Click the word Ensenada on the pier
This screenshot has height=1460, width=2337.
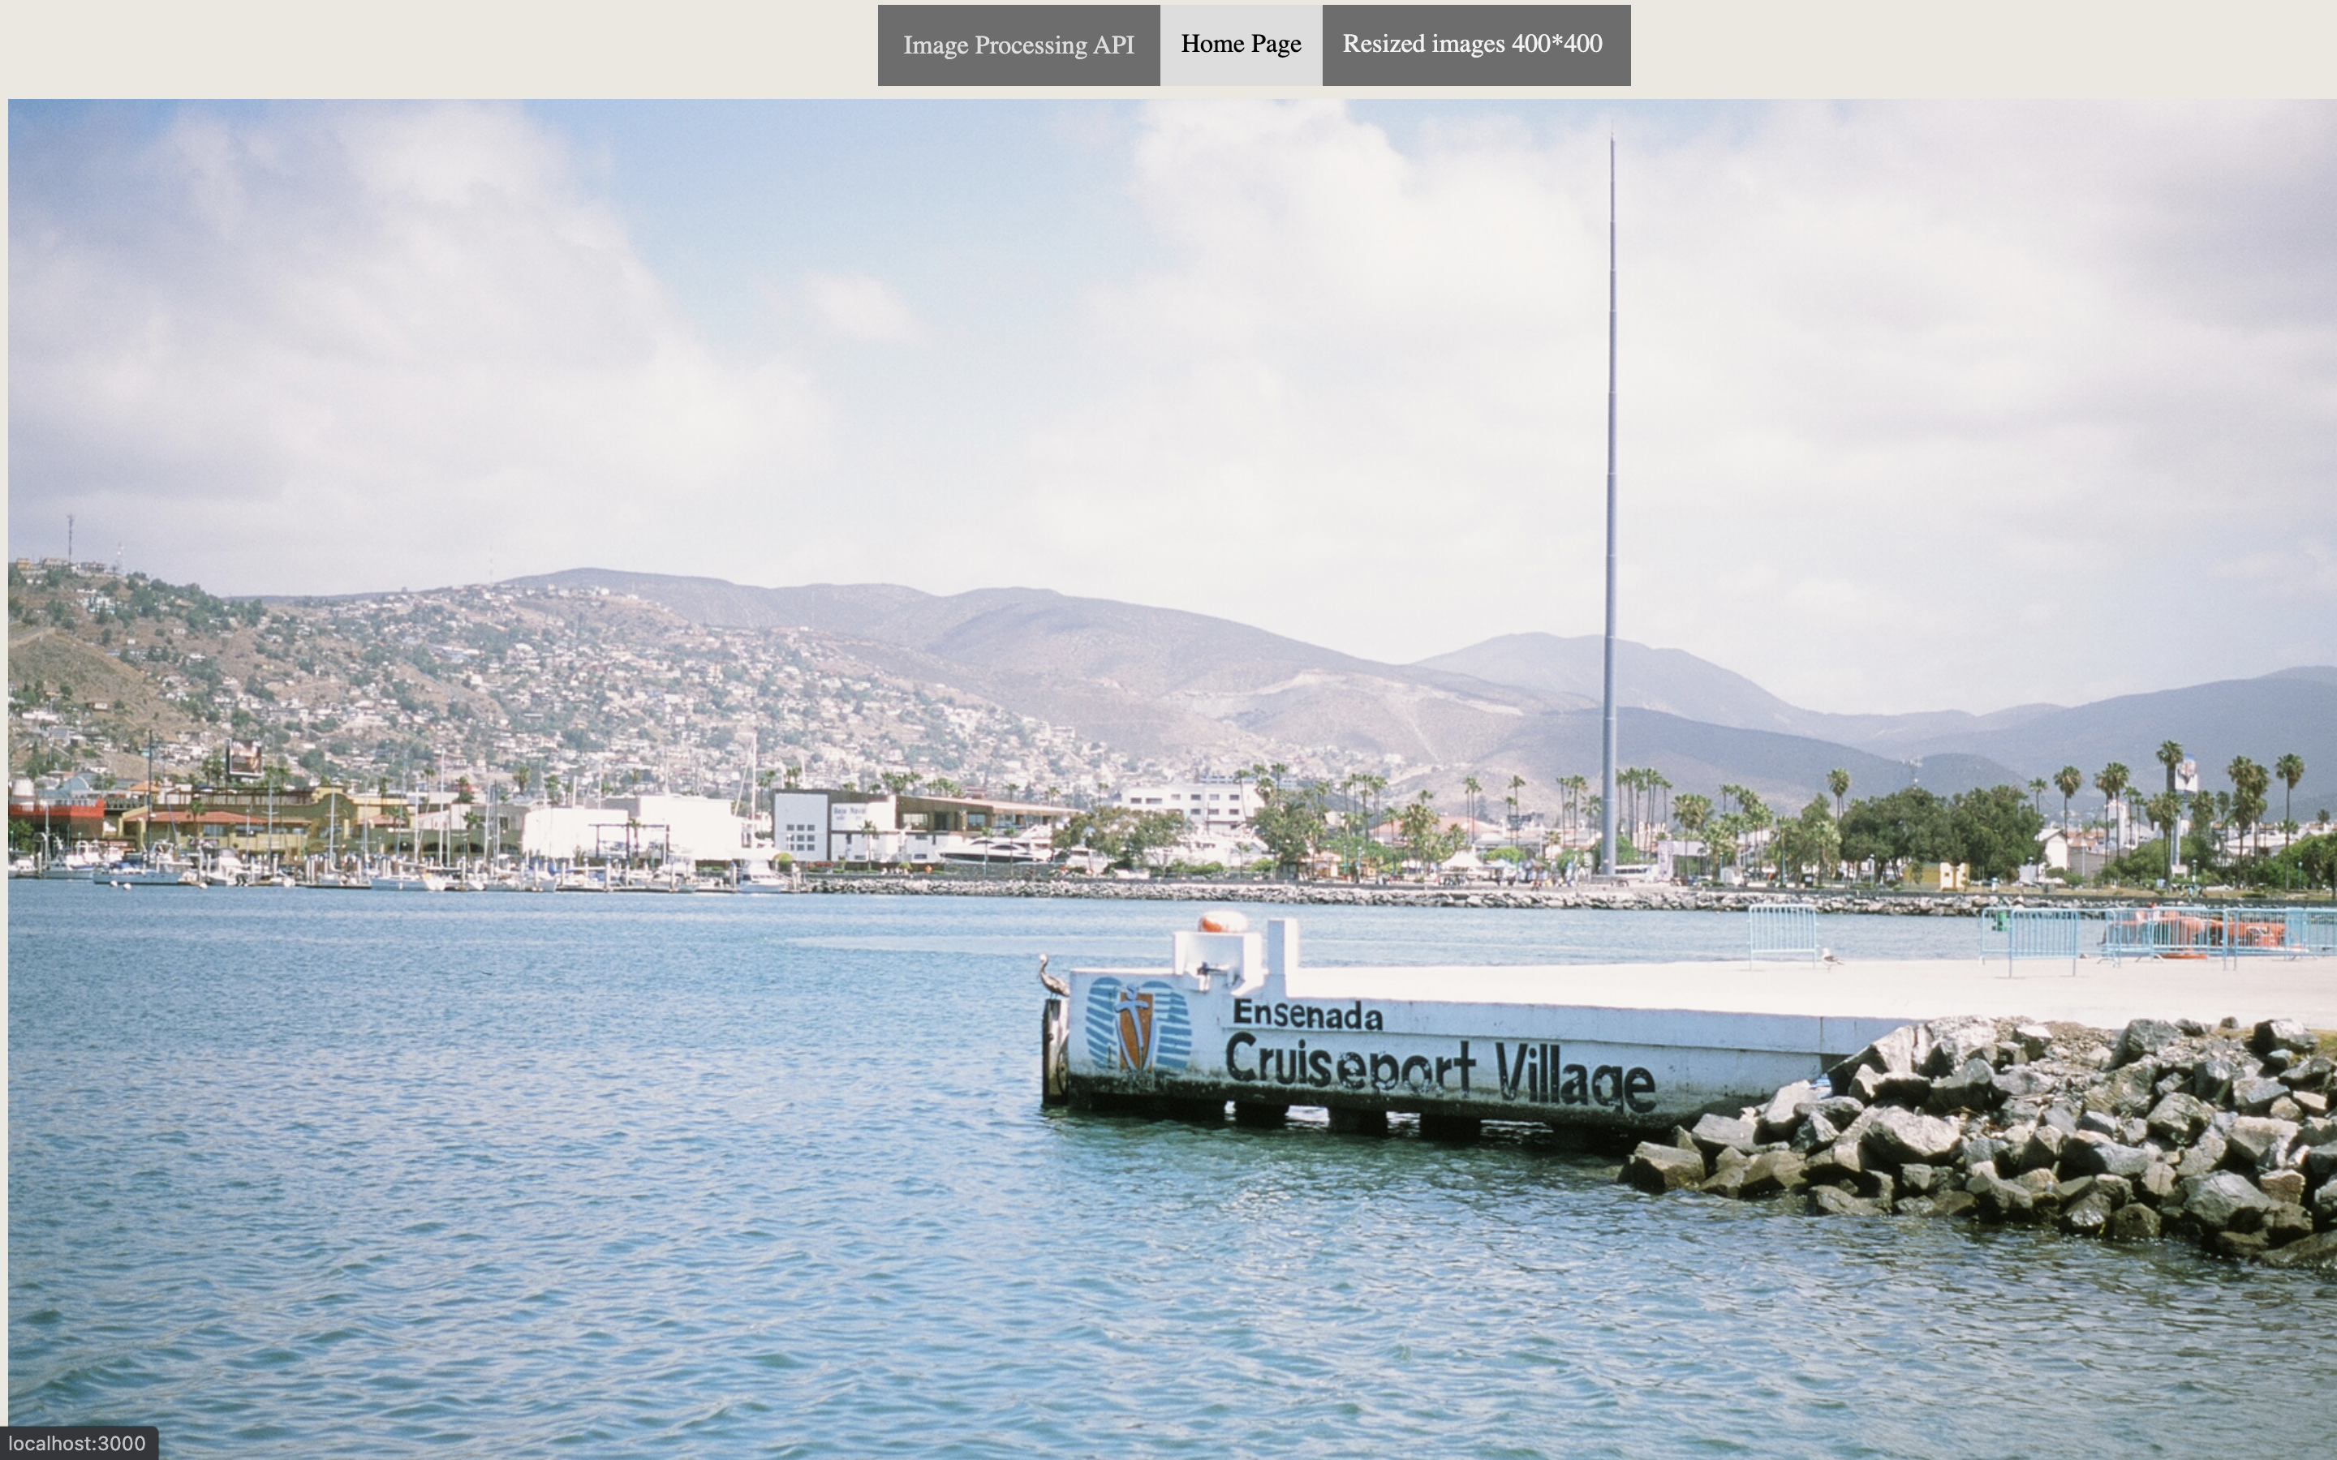[x=1307, y=1014]
